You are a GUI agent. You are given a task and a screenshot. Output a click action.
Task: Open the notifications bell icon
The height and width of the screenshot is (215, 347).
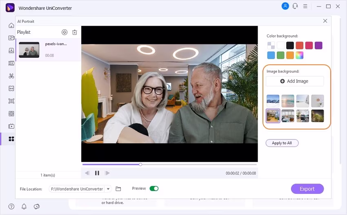click(x=24, y=206)
